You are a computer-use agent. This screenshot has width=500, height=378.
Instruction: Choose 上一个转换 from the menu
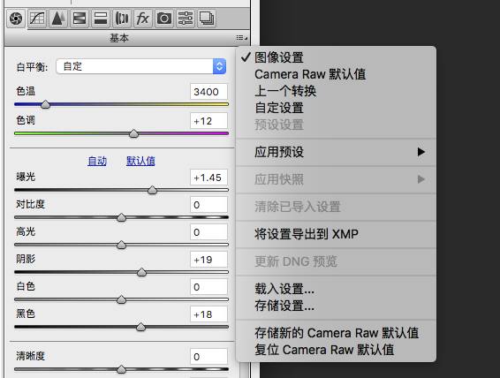click(336, 91)
